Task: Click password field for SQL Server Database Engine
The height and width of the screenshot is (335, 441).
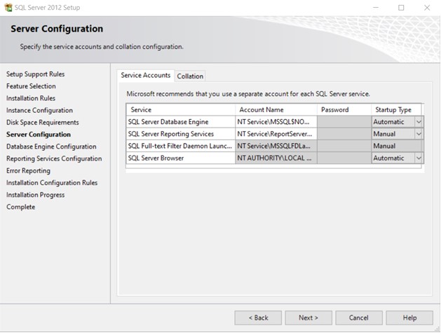Action: pos(344,122)
